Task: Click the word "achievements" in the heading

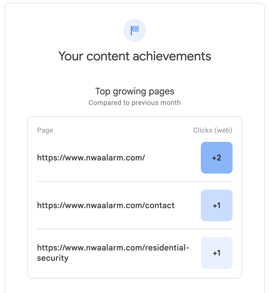Action: pos(172,56)
